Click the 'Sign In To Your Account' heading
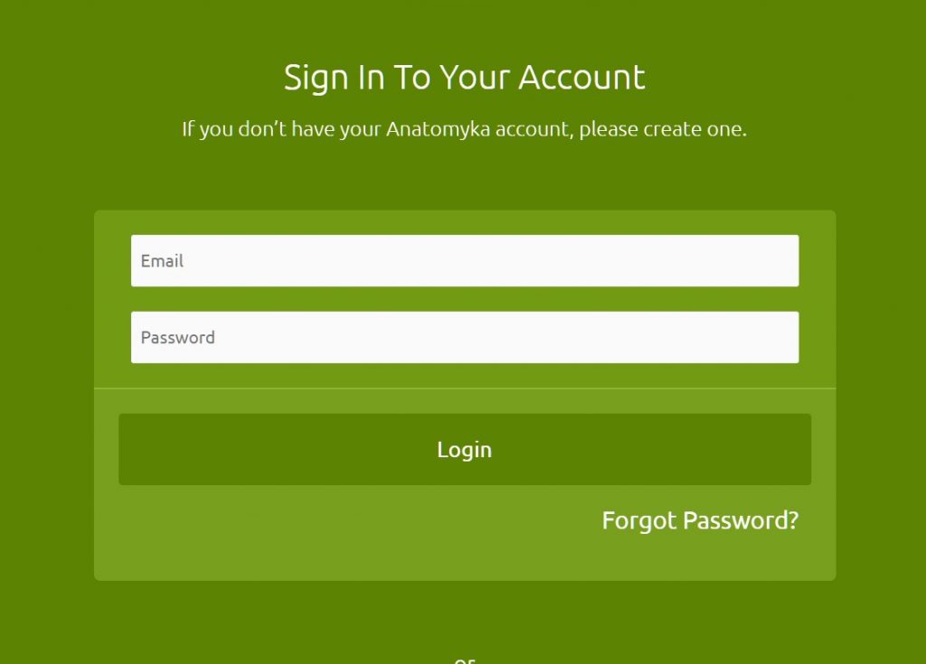Viewport: 926px width, 664px height. [x=465, y=78]
